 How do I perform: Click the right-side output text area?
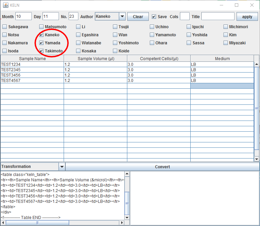[x=195, y=198]
